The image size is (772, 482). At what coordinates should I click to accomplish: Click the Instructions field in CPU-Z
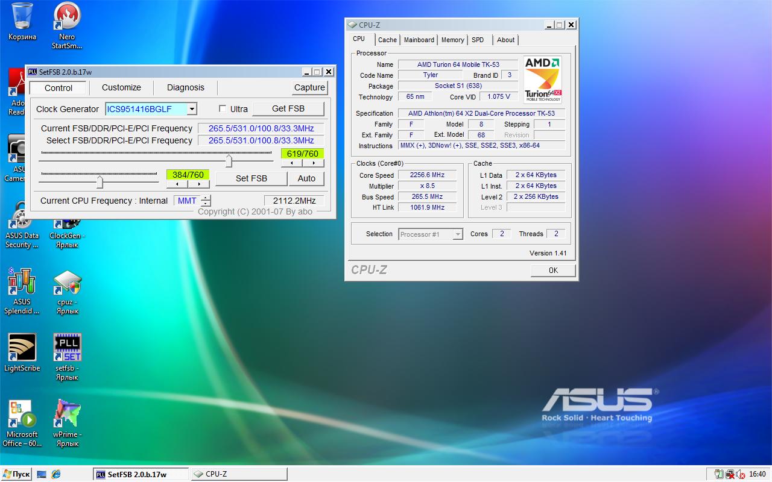click(x=481, y=146)
